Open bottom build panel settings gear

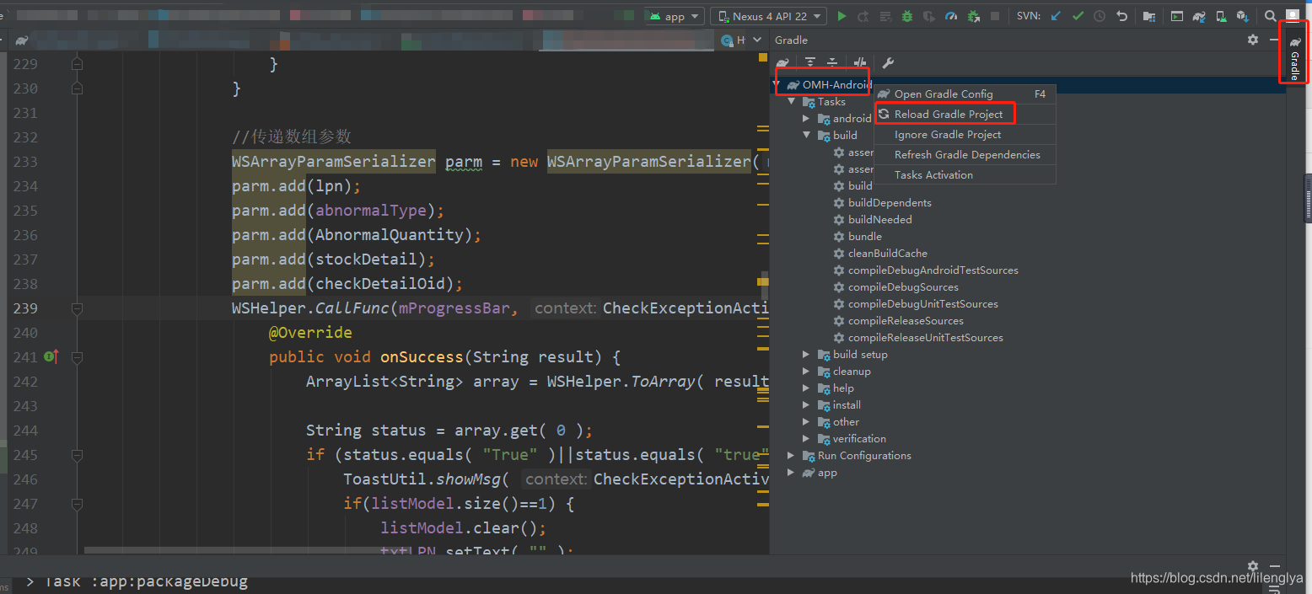pyautogui.click(x=1253, y=566)
